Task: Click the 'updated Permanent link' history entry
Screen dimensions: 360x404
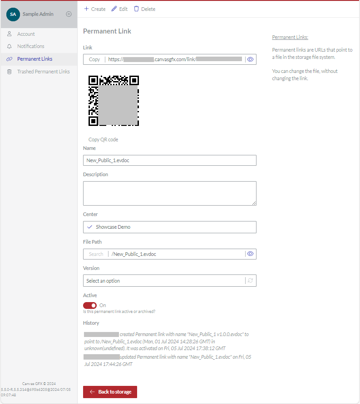Action: 168,361
